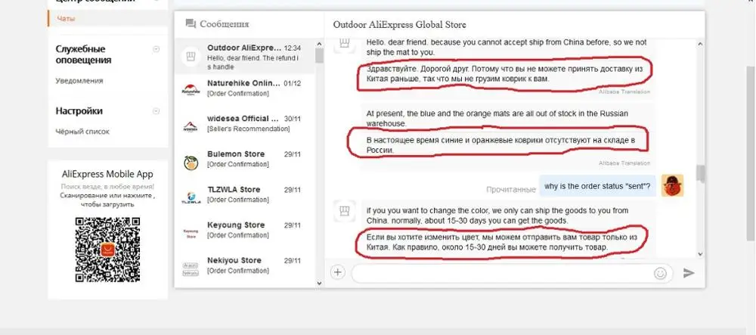The height and width of the screenshot is (335, 756).
Task: Open widesea Official chat conversation
Action: click(x=244, y=123)
